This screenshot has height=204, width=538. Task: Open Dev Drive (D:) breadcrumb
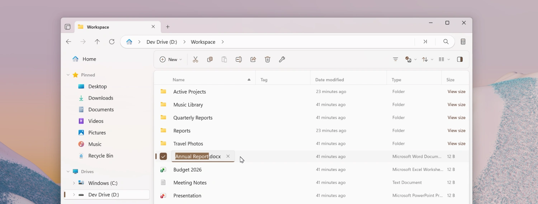click(162, 42)
